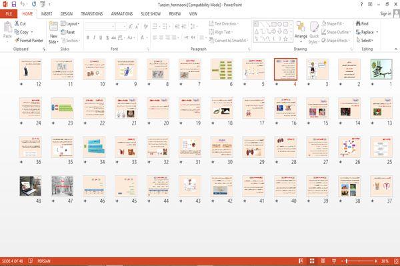
Task: Toggle right-to-left text direction
Action: pos(193,38)
